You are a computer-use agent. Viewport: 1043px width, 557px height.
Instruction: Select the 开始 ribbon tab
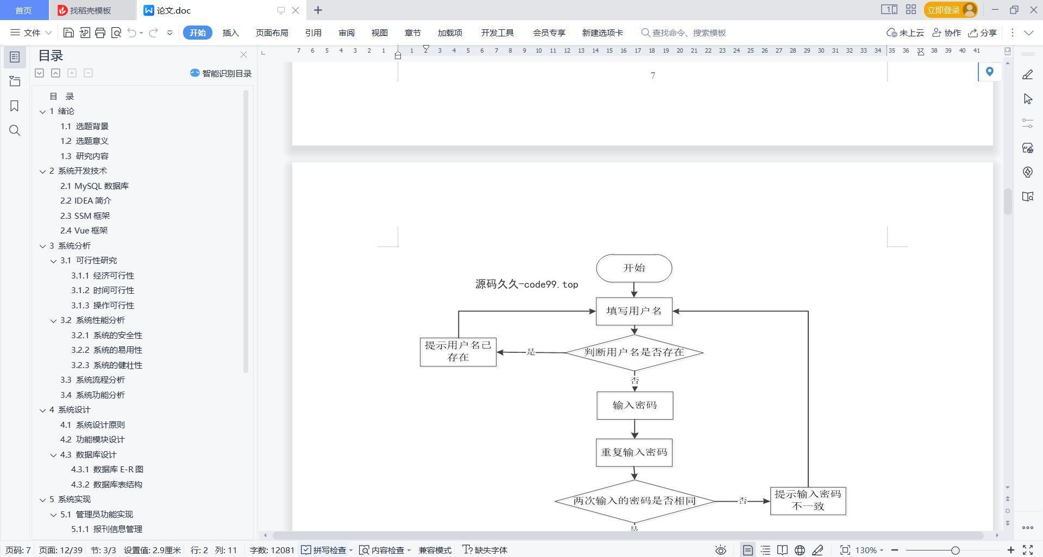(x=197, y=33)
